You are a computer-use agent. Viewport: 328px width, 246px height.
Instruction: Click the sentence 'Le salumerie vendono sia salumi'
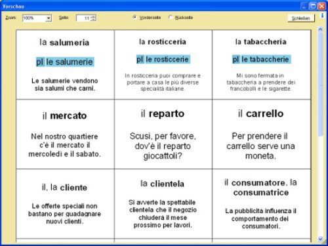(x=65, y=85)
